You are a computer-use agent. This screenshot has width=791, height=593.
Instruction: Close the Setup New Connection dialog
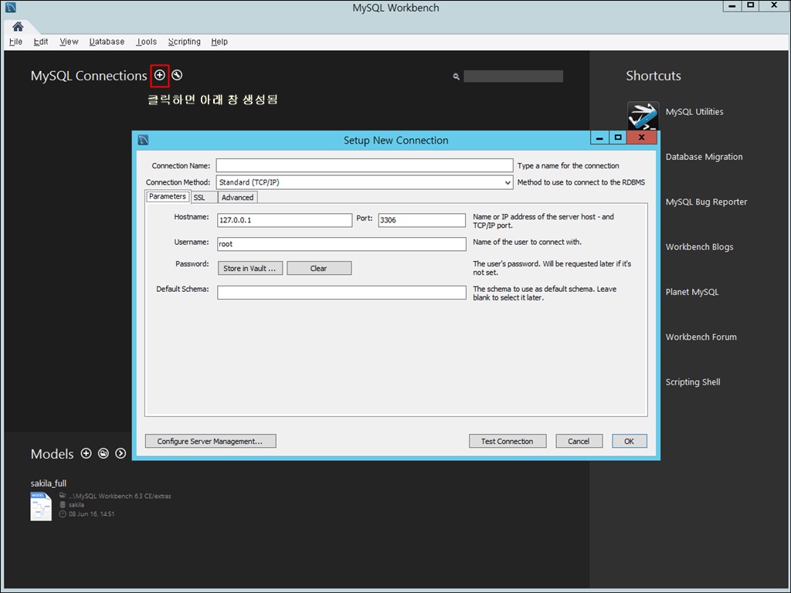click(x=642, y=137)
